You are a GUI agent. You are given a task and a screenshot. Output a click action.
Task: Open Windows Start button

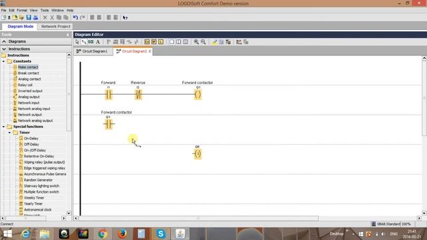7,234
